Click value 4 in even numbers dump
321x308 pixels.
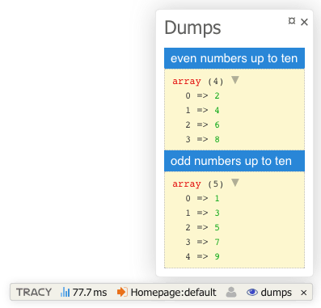pos(217,110)
